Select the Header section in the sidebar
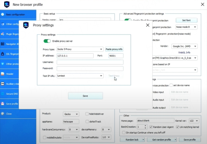Image resolution: width=207 pixels, height=144 pixels. (10, 74)
